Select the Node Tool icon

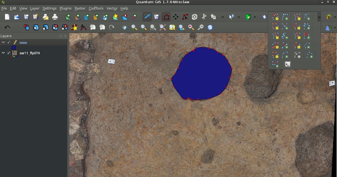pos(185,17)
